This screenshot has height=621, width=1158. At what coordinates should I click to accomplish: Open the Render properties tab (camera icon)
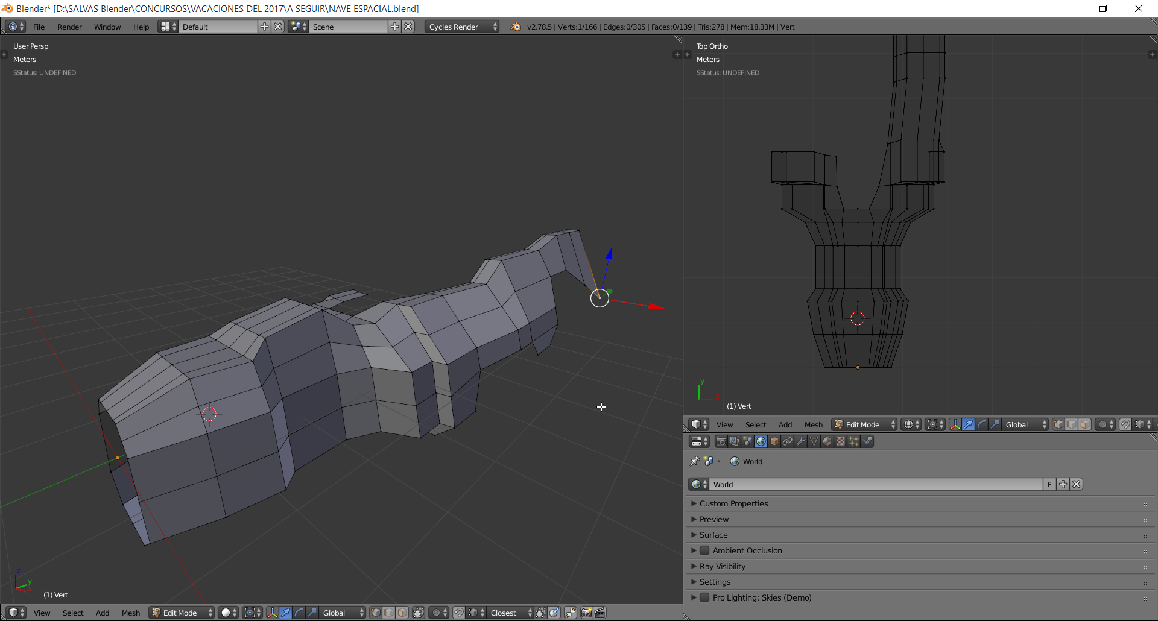[x=721, y=441]
